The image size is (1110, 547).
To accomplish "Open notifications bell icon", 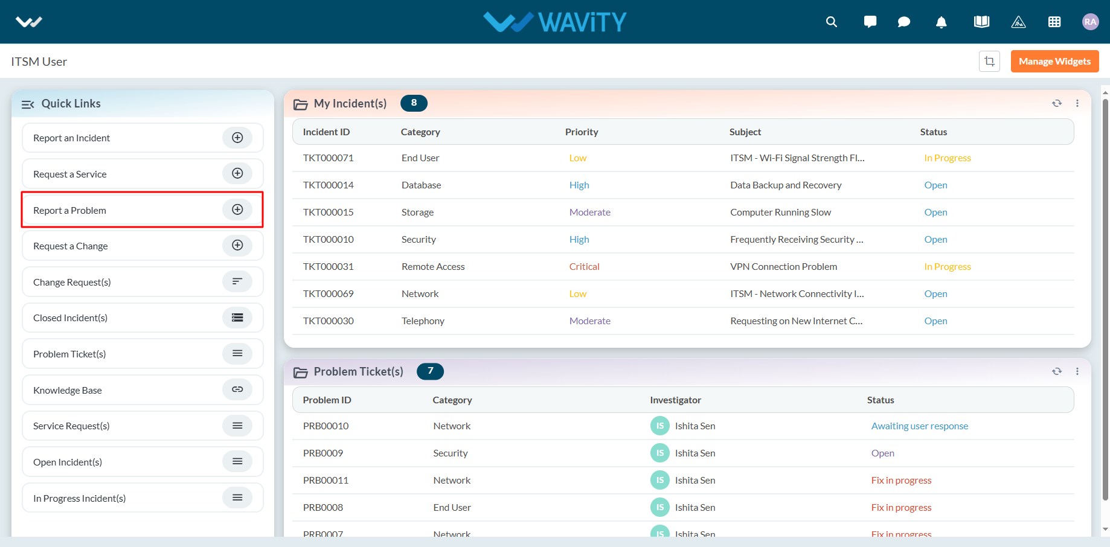I will [942, 22].
